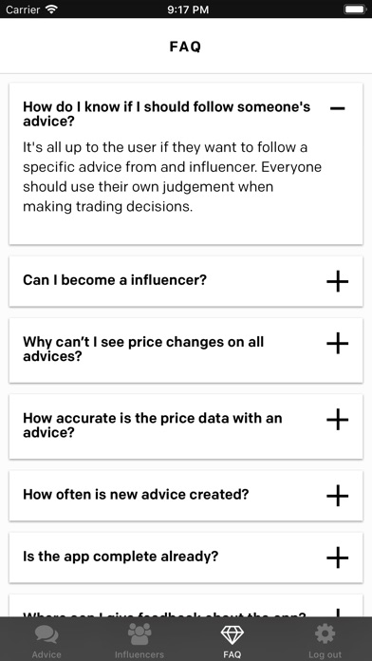372x661 pixels.
Task: Expand Can I become a influencer
Action: [x=338, y=282]
